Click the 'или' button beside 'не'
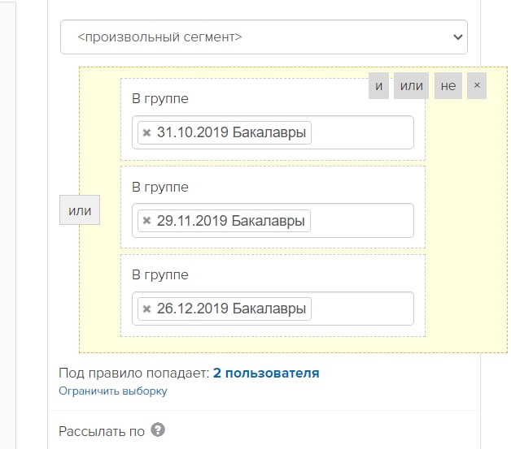Viewport: 511px width, 449px height. point(411,86)
